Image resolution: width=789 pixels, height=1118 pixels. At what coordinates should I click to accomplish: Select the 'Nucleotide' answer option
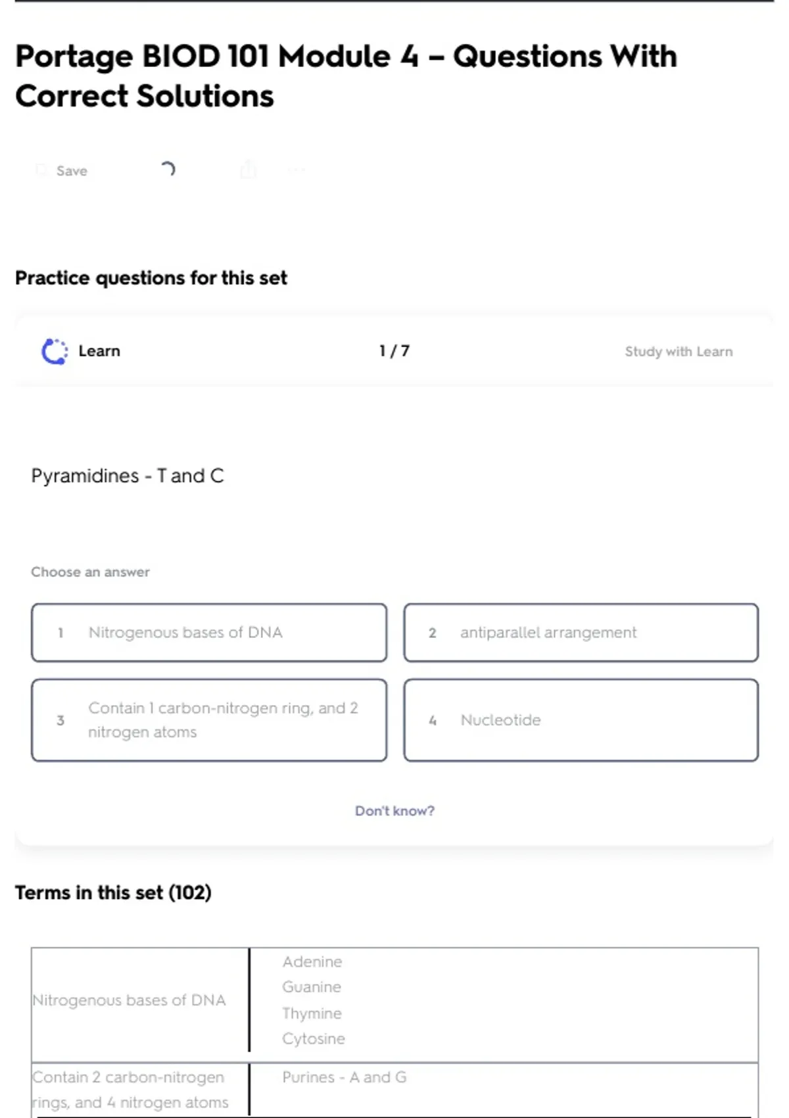581,720
